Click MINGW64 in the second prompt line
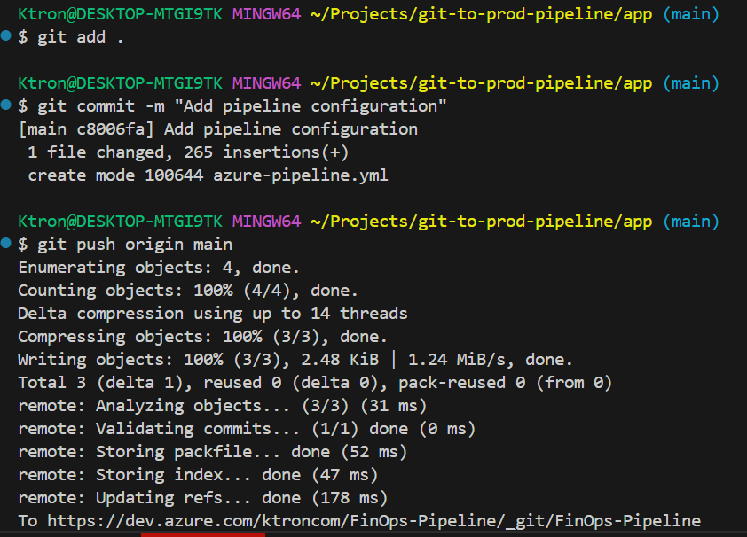The image size is (747, 537). tap(266, 83)
